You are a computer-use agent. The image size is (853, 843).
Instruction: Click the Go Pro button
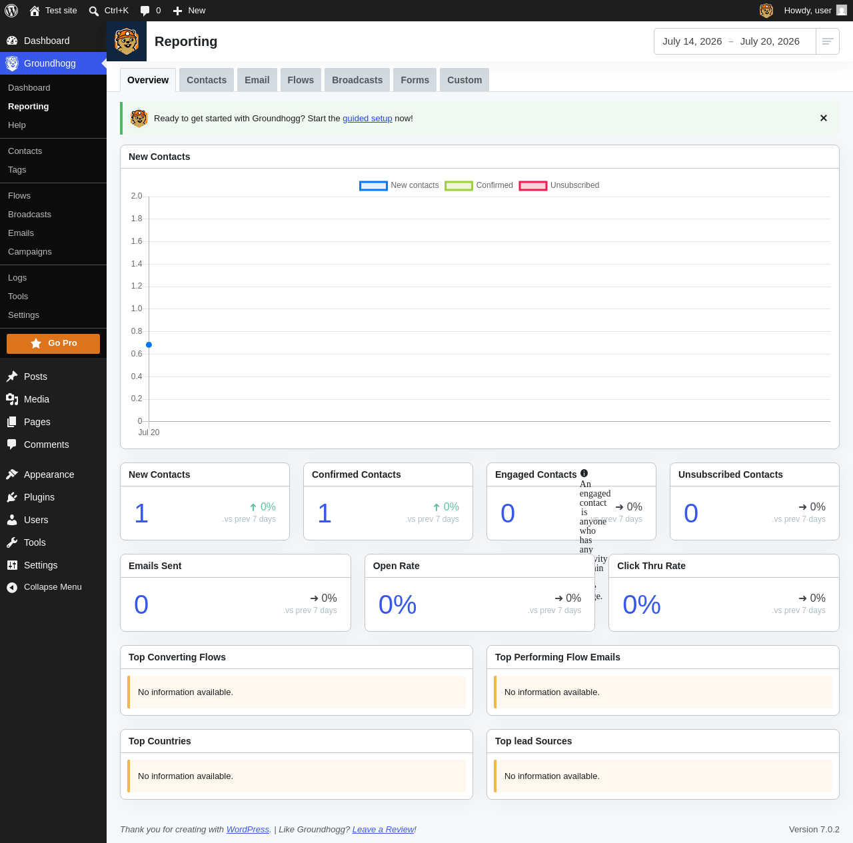coord(53,344)
